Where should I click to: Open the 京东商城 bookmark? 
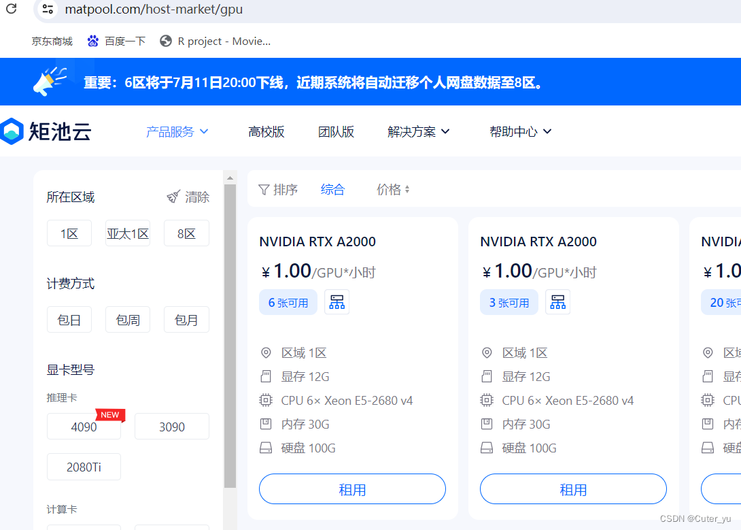tap(52, 41)
